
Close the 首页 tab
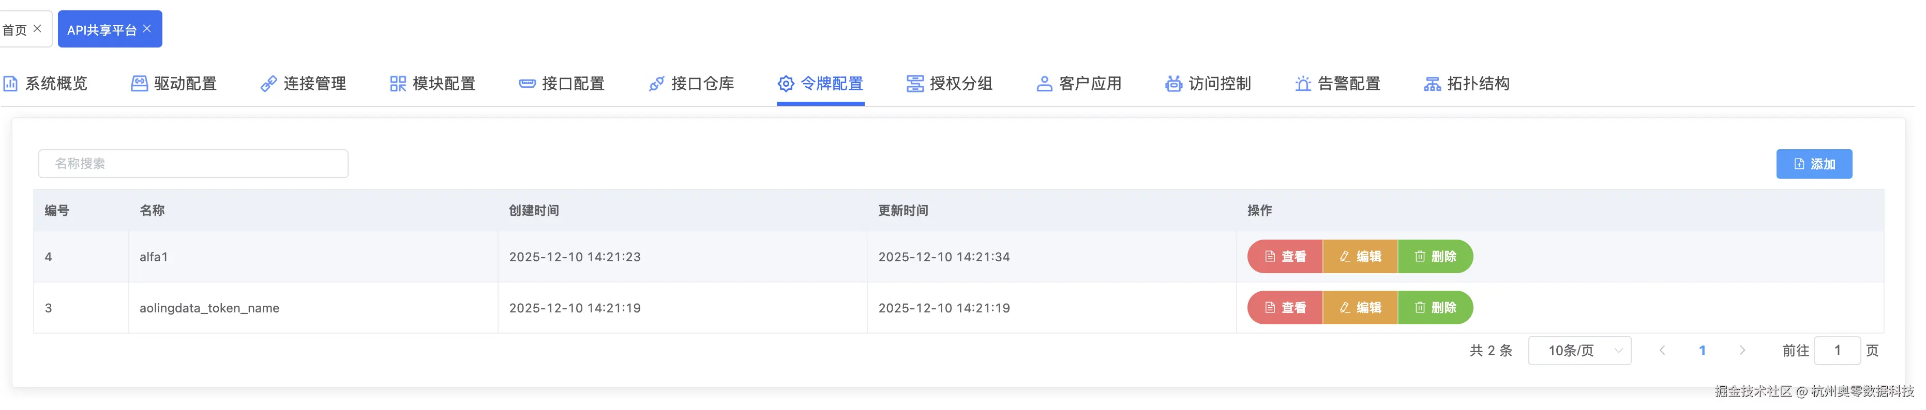37,28
